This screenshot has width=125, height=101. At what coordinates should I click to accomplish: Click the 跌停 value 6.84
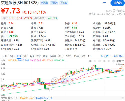click(x=75, y=28)
